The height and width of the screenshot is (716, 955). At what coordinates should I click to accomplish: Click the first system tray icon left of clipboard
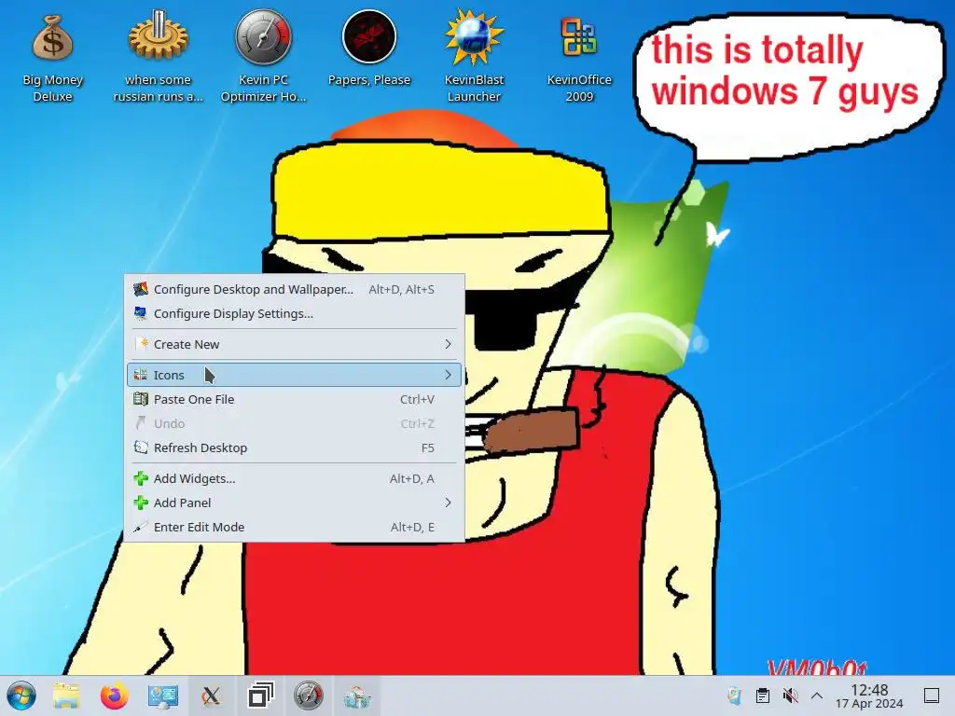(x=735, y=695)
